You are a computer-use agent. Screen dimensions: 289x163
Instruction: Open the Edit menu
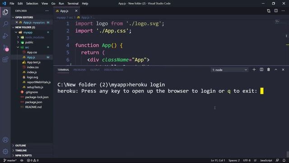[x=20, y=4]
